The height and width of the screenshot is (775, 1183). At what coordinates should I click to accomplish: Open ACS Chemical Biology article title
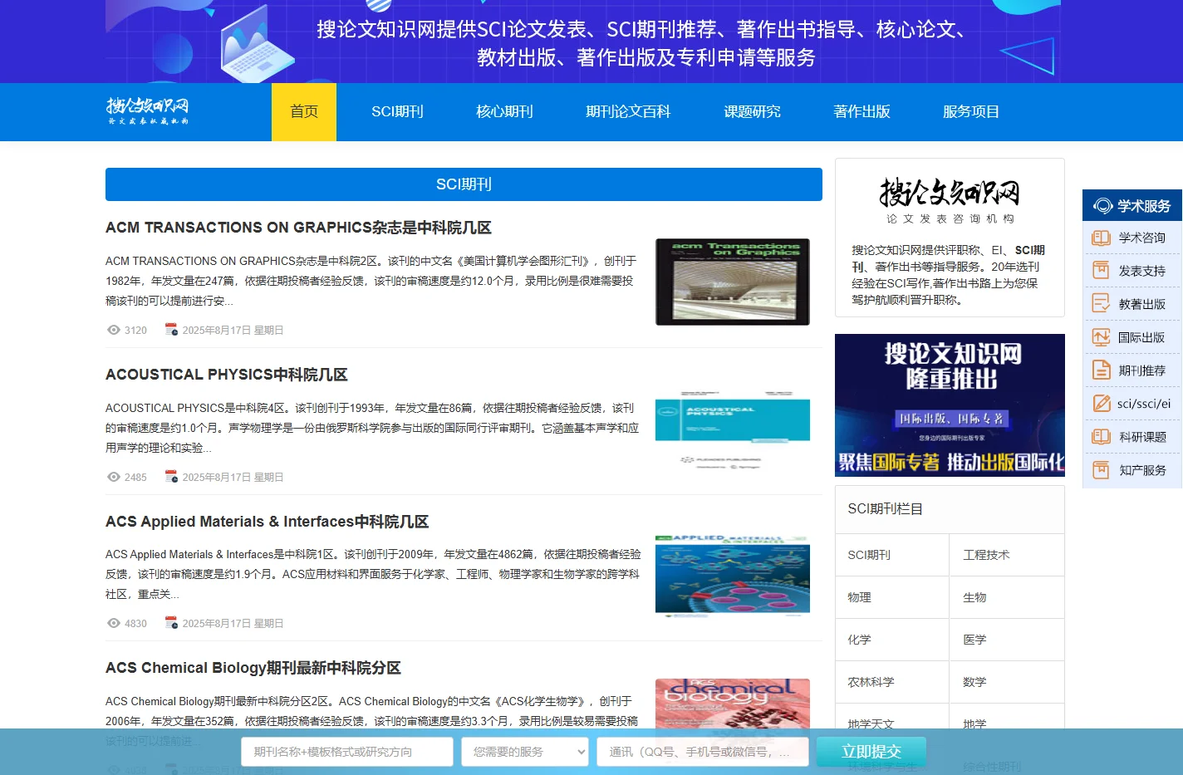(x=253, y=668)
